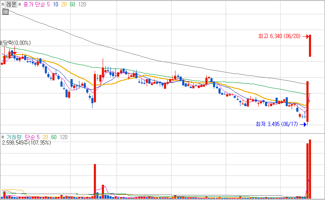This screenshot has width=325, height=200.
Task: Select the volume 단순 5 average legend
Action: (x=32, y=137)
